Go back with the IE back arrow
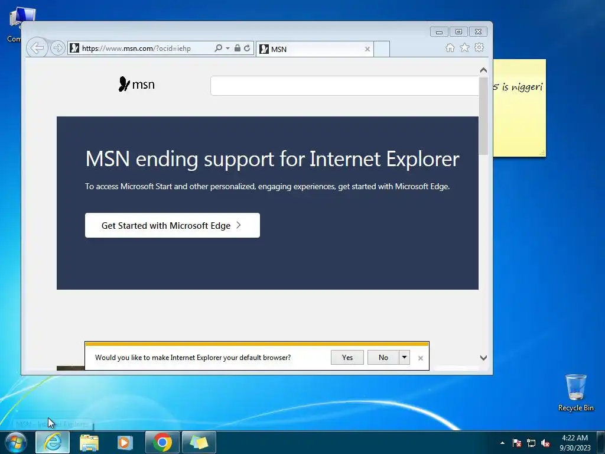The width and height of the screenshot is (605, 454). pyautogui.click(x=37, y=48)
